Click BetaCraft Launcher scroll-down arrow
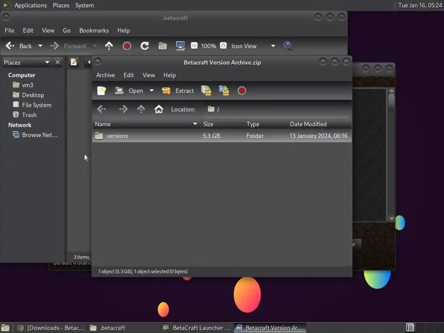This screenshot has width=444, height=333. [x=392, y=218]
